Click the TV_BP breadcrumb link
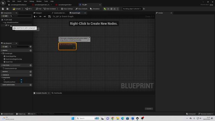 [56, 16]
